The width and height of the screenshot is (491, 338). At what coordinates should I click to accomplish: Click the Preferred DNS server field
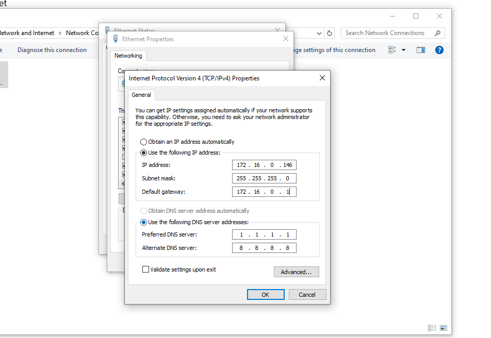tap(264, 234)
